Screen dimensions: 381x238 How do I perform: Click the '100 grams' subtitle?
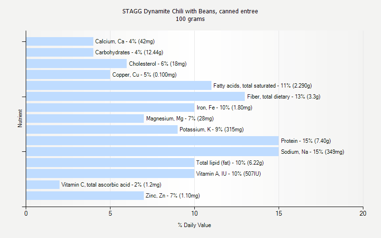[190, 19]
